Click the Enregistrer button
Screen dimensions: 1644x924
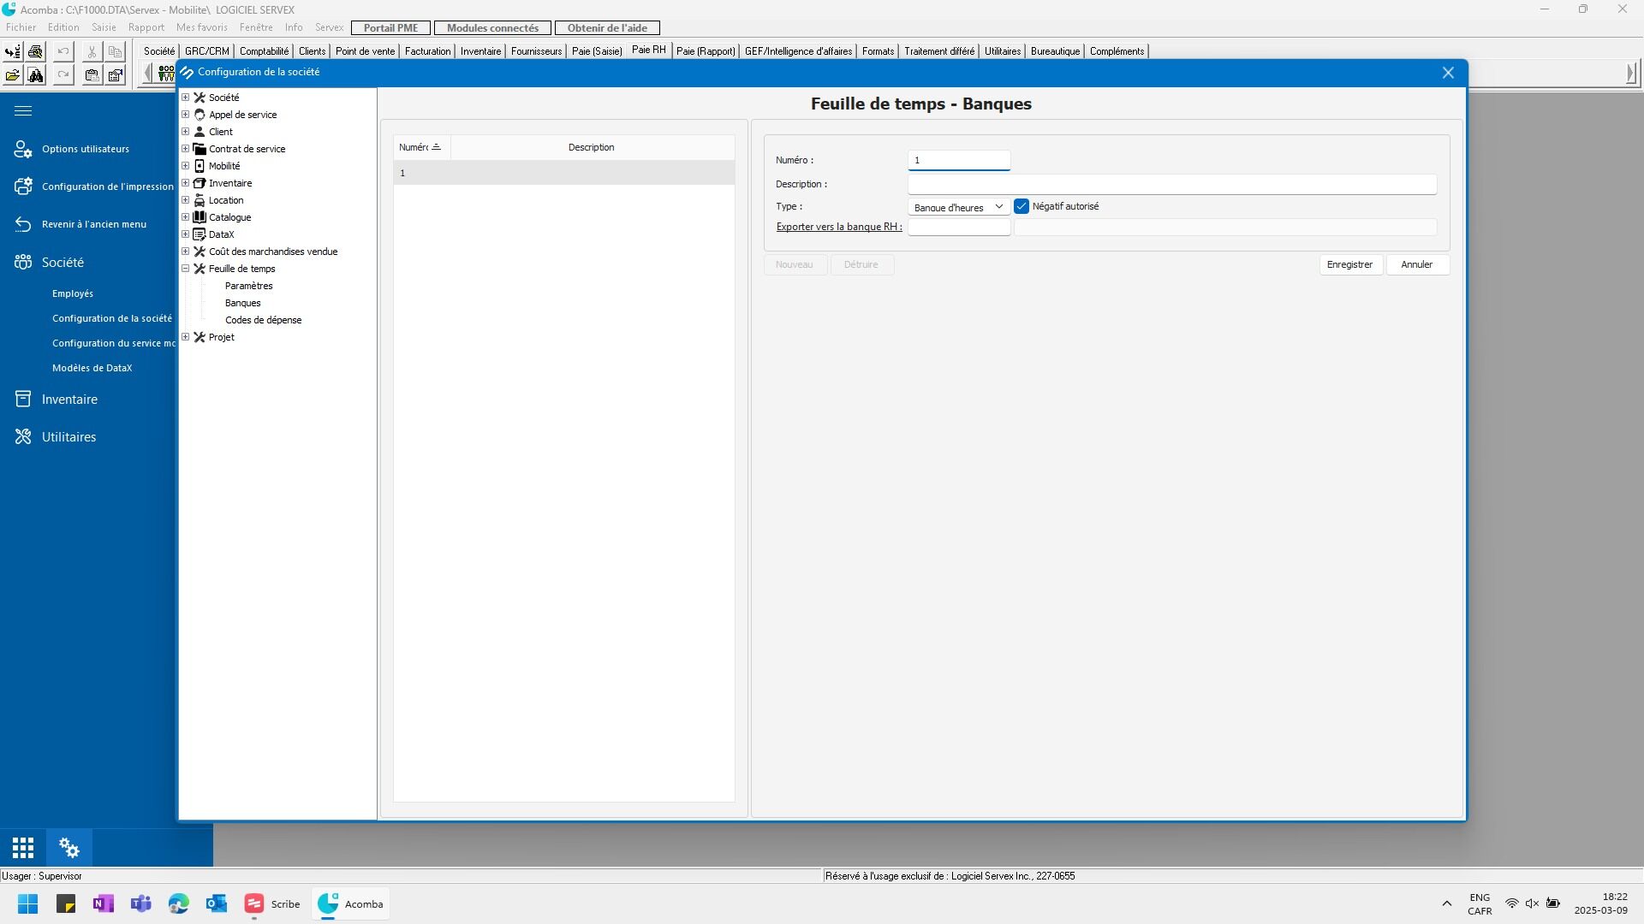[x=1349, y=264]
